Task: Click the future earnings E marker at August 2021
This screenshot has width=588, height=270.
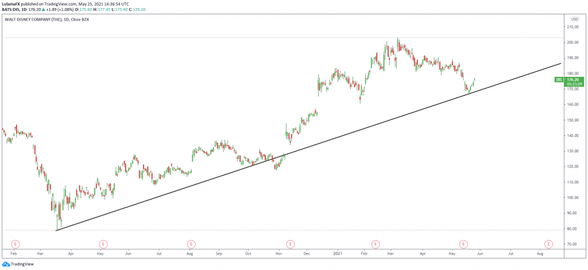Action: pyautogui.click(x=549, y=244)
